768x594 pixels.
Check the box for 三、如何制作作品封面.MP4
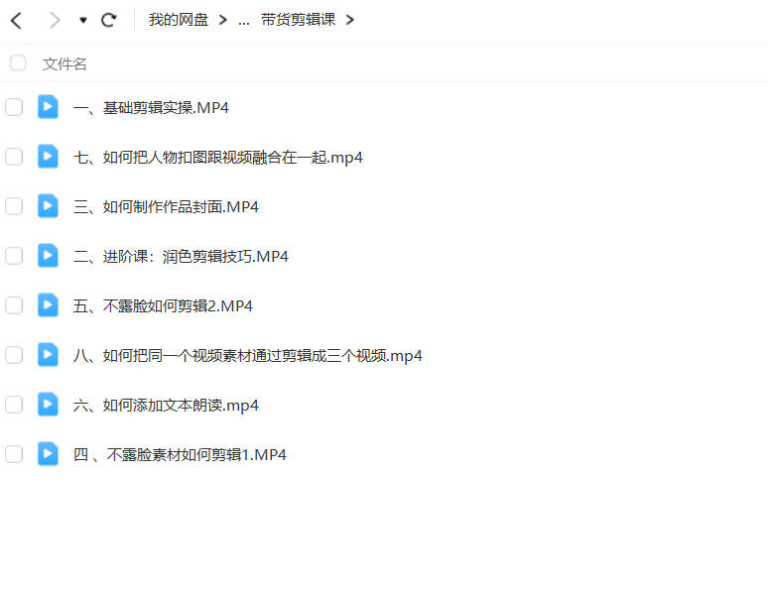tap(14, 206)
